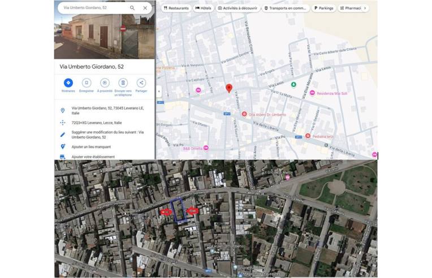This screenshot has height=278, width=432.
Task: Select the Hôtels filter chip
Action: pos(204,8)
